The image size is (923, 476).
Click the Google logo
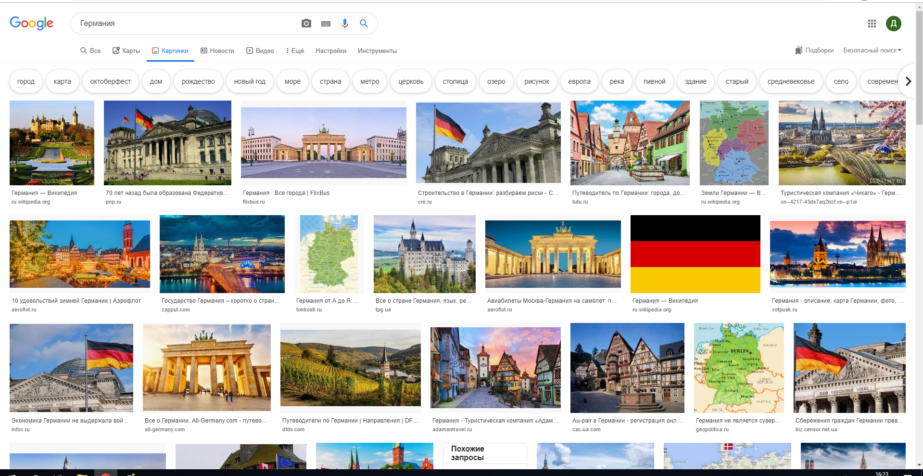(32, 23)
